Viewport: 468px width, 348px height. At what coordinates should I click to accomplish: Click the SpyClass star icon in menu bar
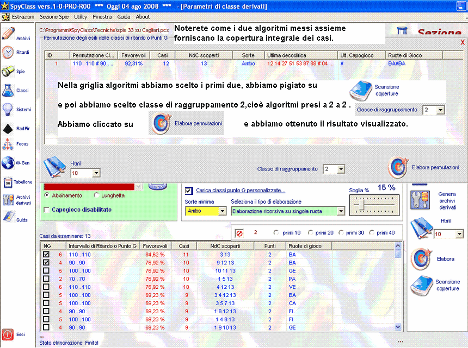5,17
